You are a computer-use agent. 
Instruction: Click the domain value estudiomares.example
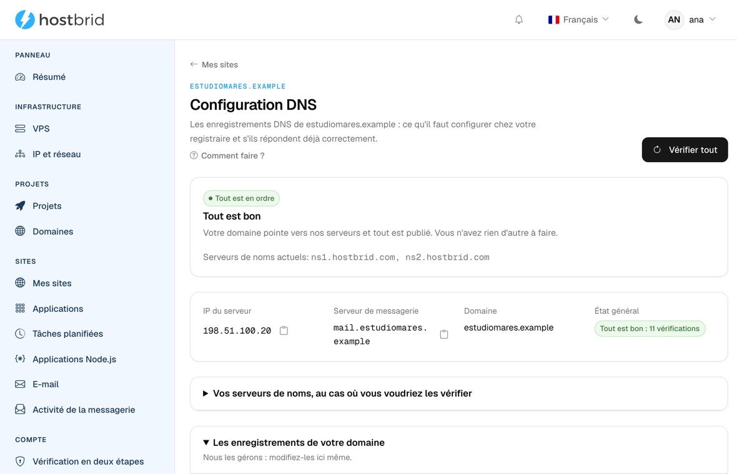(x=508, y=327)
